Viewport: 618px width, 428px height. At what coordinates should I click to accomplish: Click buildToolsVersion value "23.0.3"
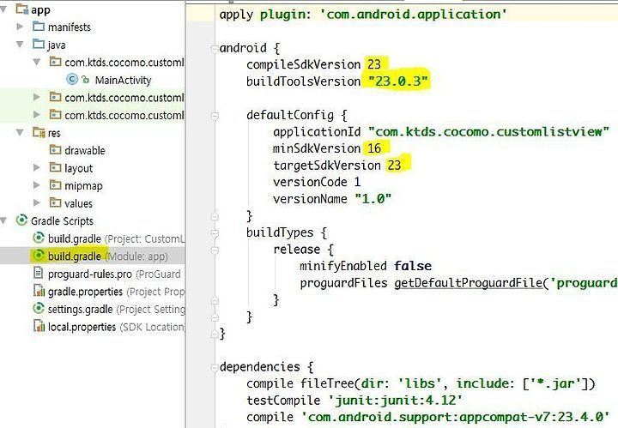coord(397,81)
